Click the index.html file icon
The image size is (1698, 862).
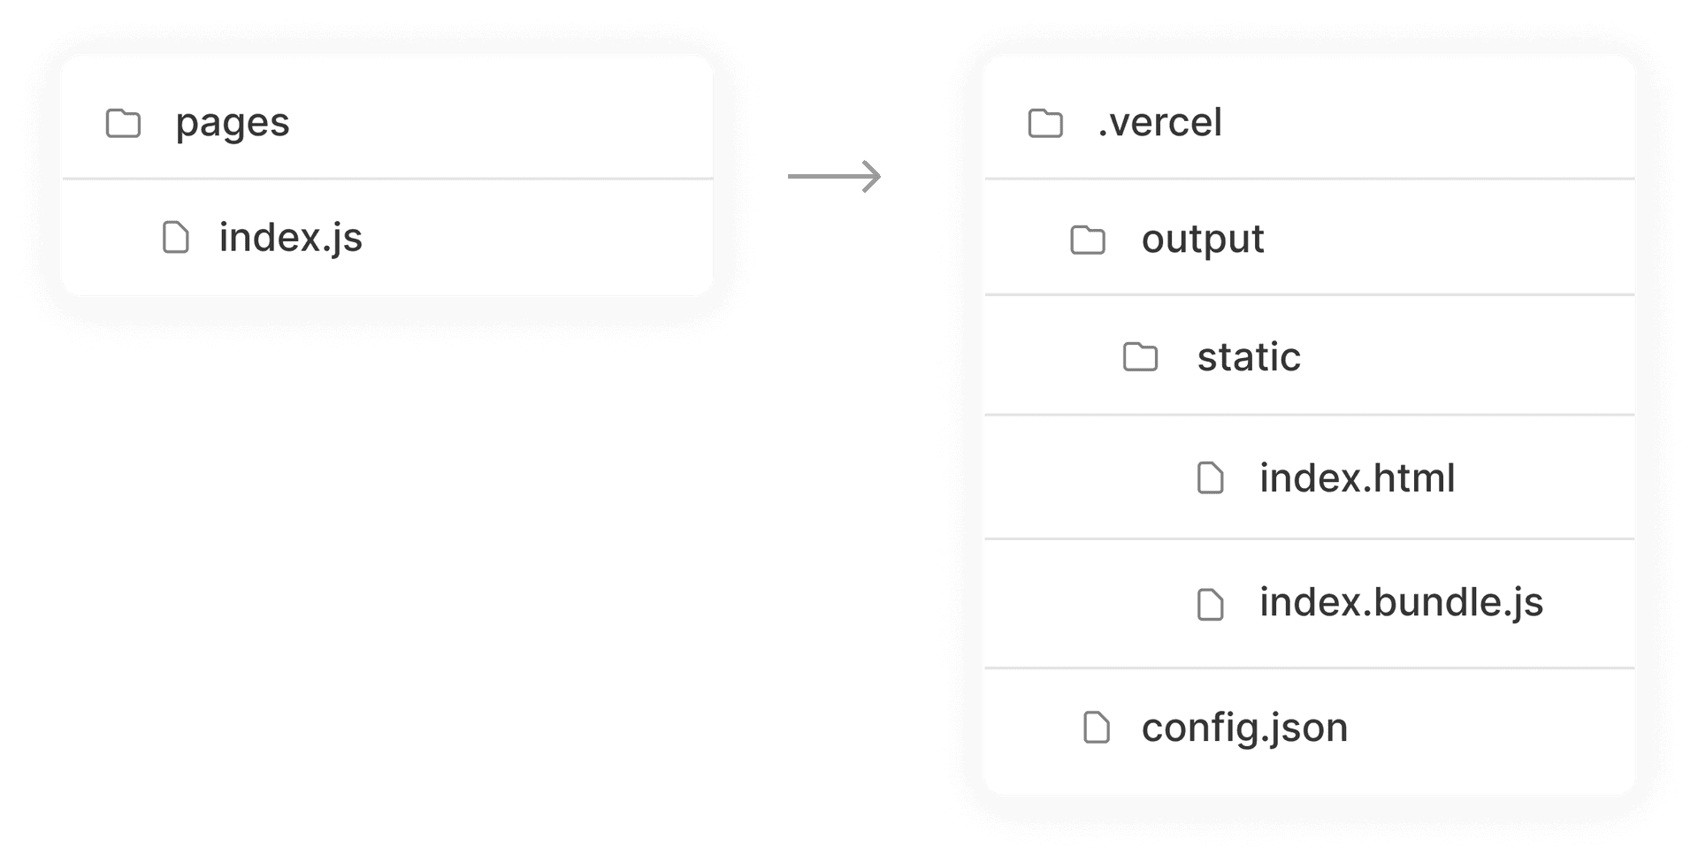1210,478
